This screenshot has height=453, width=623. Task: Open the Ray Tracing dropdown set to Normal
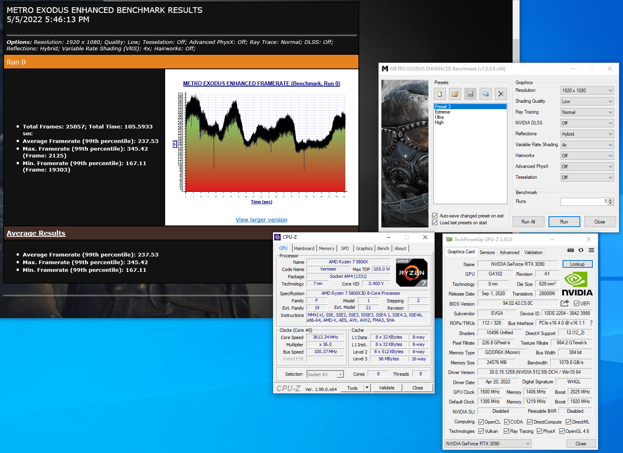tap(587, 112)
